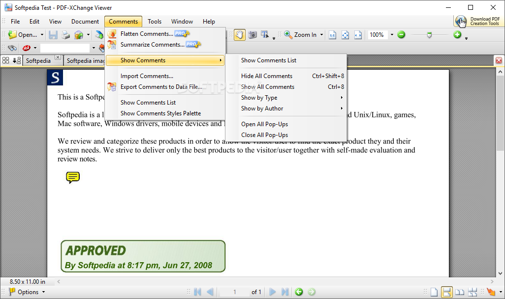Click the Print icon in toolbar
This screenshot has width=505, height=299.
[65, 35]
